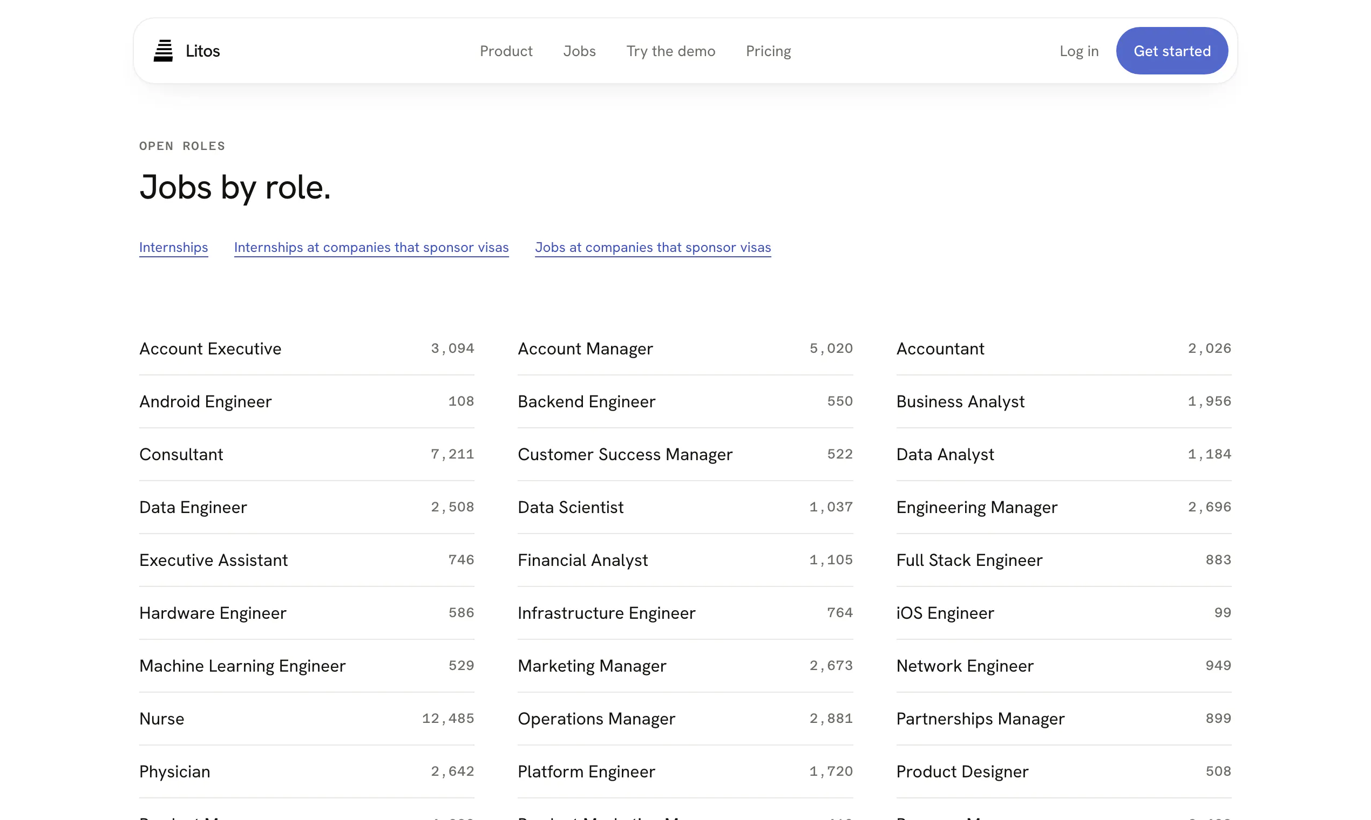Select the Data Engineer role
The width and height of the screenshot is (1371, 820).
click(x=307, y=507)
